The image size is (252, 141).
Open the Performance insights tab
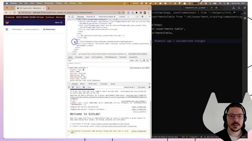tap(107, 16)
